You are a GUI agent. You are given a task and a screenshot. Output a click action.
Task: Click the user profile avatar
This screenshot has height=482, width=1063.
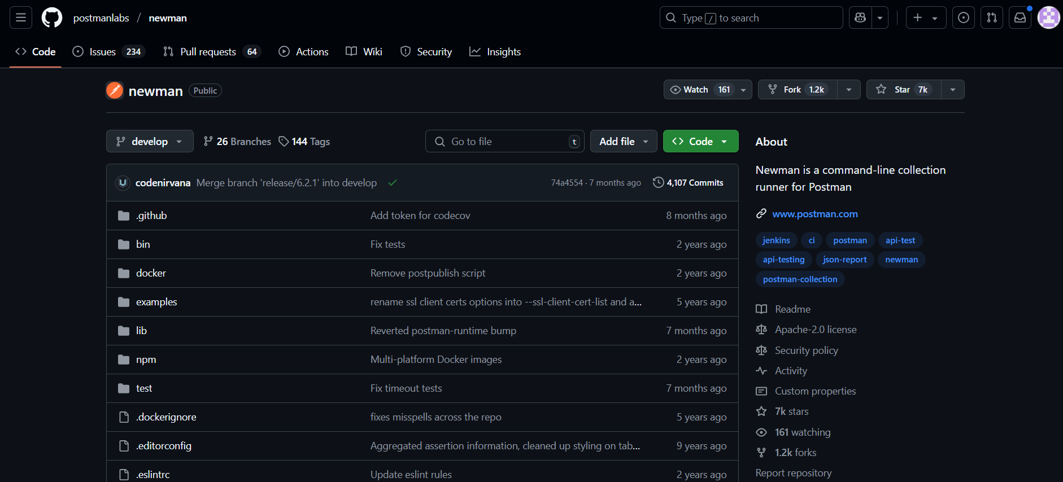(x=1048, y=18)
